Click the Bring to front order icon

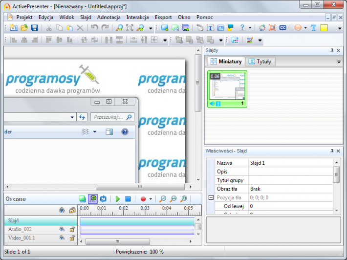pyautogui.click(x=179, y=40)
